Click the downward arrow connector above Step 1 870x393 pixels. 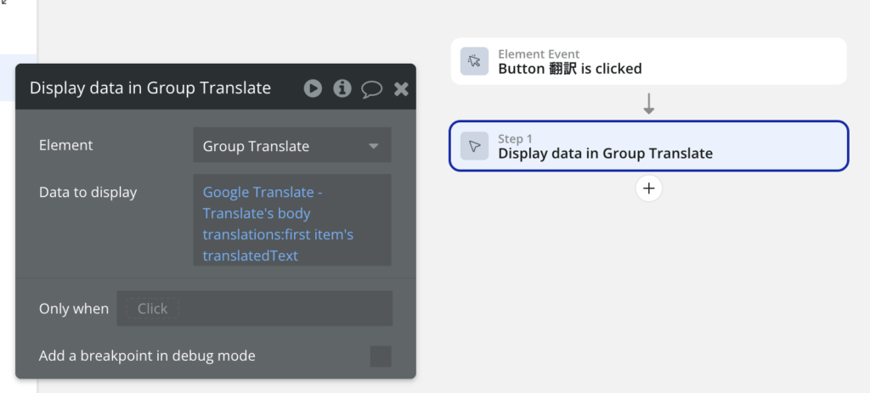click(x=648, y=104)
